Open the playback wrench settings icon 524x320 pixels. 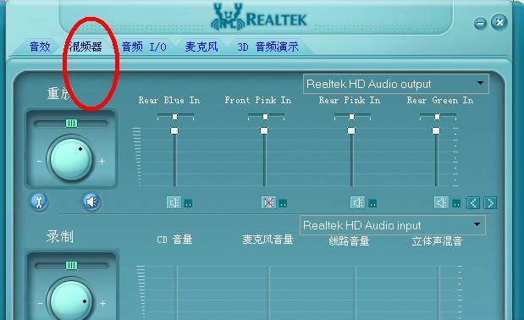(39, 201)
